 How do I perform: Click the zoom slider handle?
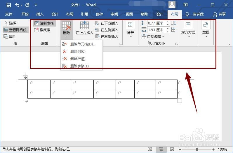point(197,149)
